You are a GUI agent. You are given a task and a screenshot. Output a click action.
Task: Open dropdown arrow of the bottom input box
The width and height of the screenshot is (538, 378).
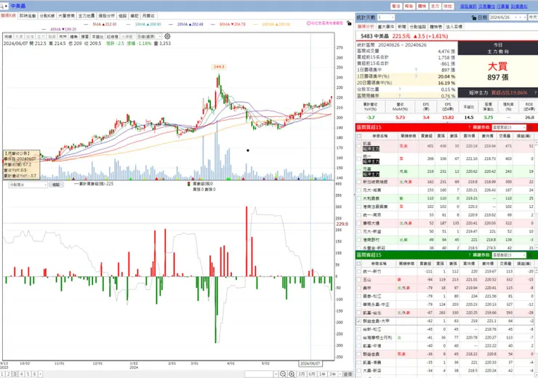coord(276,374)
